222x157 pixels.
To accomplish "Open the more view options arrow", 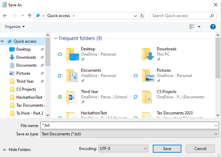I will coord(199,27).
